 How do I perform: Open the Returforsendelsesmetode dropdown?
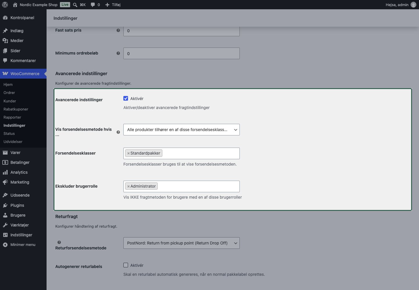tap(182, 243)
